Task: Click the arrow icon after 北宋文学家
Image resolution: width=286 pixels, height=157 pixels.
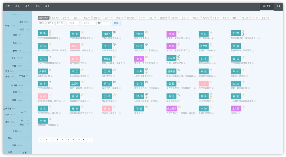Action: click(x=114, y=76)
